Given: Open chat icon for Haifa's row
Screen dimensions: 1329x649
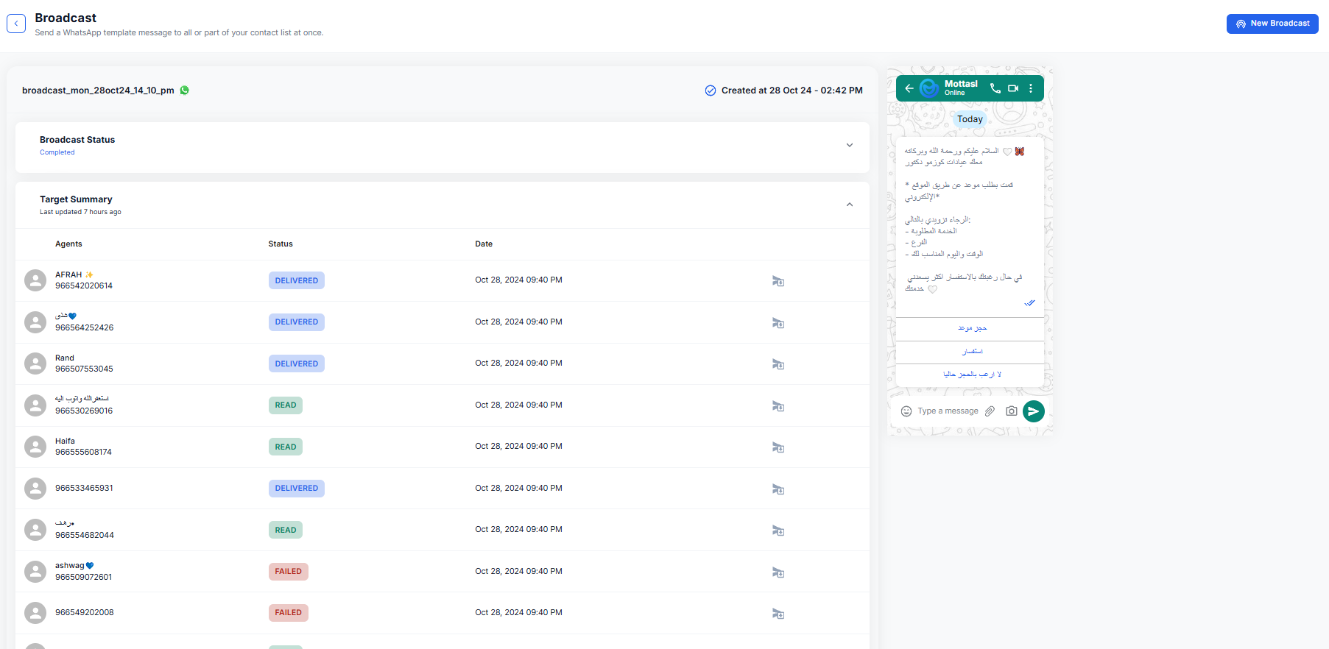Looking at the screenshot, I should 778,447.
